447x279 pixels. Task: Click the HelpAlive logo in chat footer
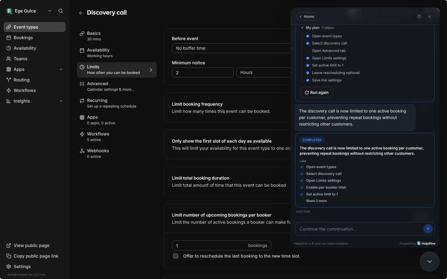click(426, 243)
